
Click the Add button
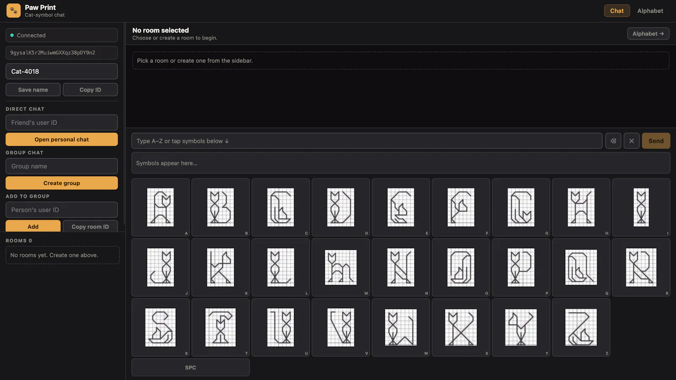coord(33,226)
